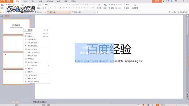This screenshot has width=189, height=106.
Task: Open More design schemes entry
Action: pyautogui.click(x=37, y=62)
